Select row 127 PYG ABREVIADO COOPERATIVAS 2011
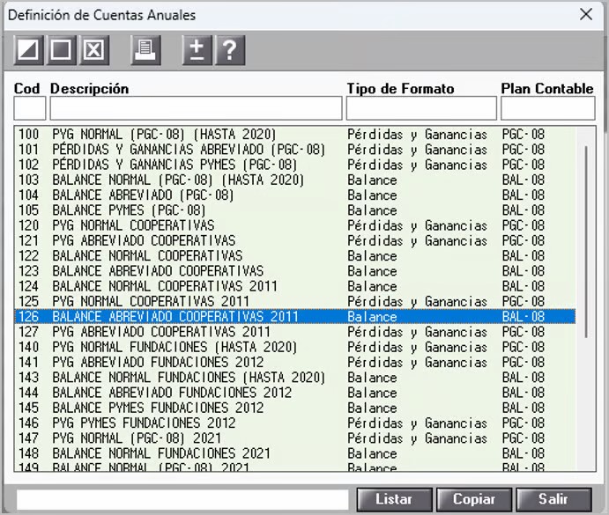The image size is (609, 515). click(x=295, y=331)
